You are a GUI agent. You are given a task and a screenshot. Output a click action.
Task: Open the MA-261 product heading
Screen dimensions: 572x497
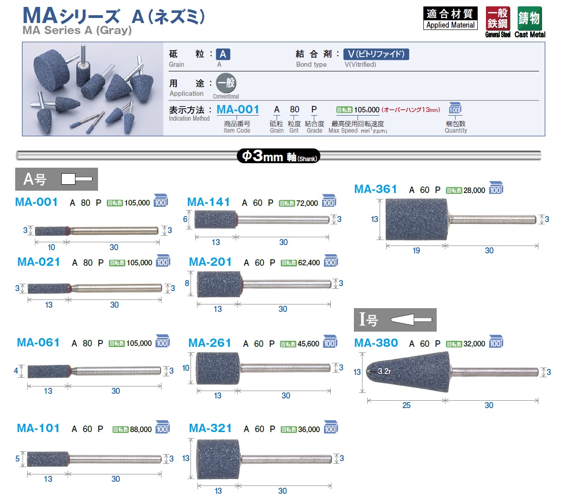pyautogui.click(x=210, y=343)
